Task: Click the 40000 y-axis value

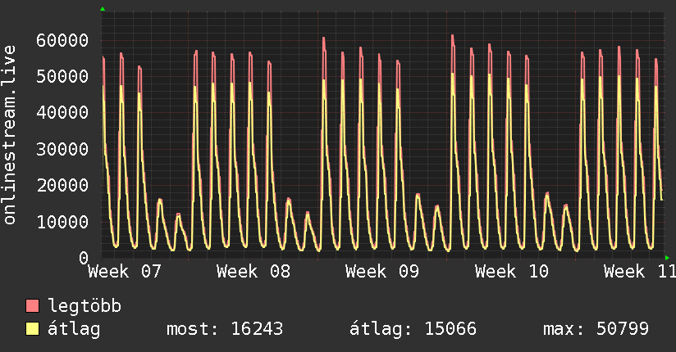Action: click(62, 113)
